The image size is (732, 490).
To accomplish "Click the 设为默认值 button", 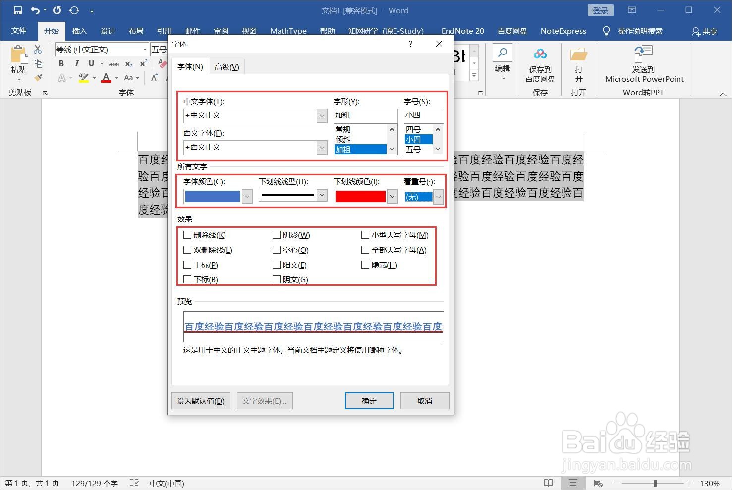I will click(200, 400).
